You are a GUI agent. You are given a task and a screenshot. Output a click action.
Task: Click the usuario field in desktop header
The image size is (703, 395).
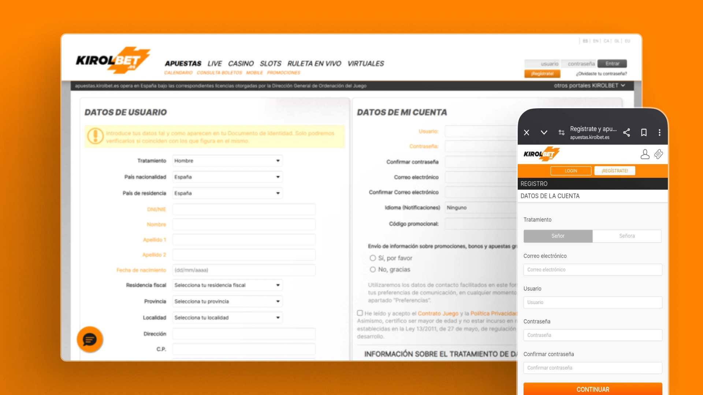tap(542, 64)
